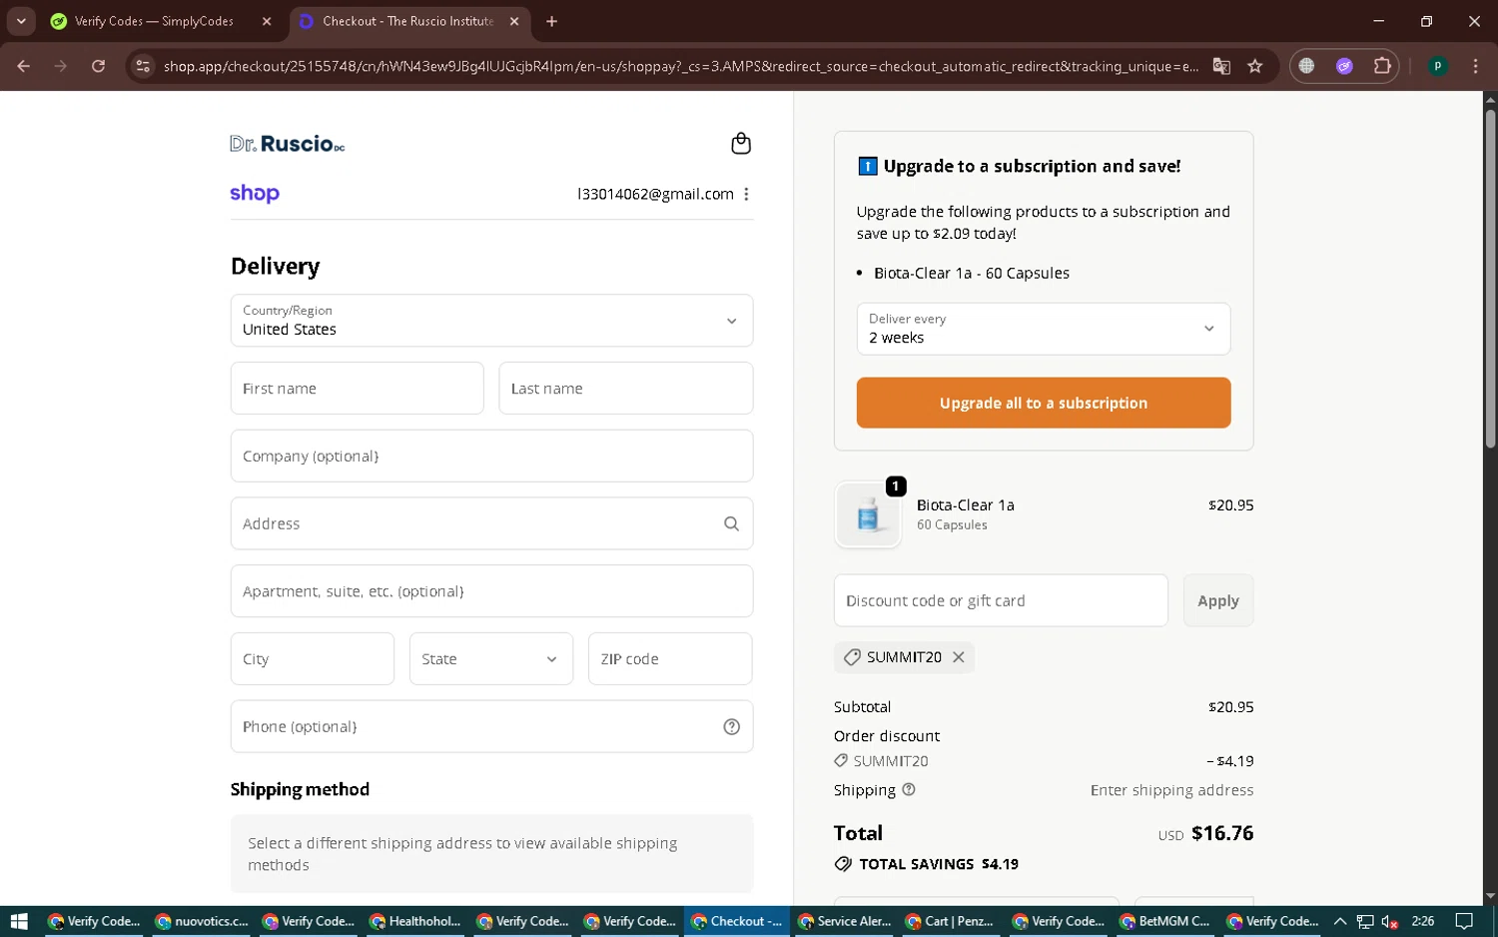Switch to the Cart | Penz... taskbar window

tap(951, 921)
